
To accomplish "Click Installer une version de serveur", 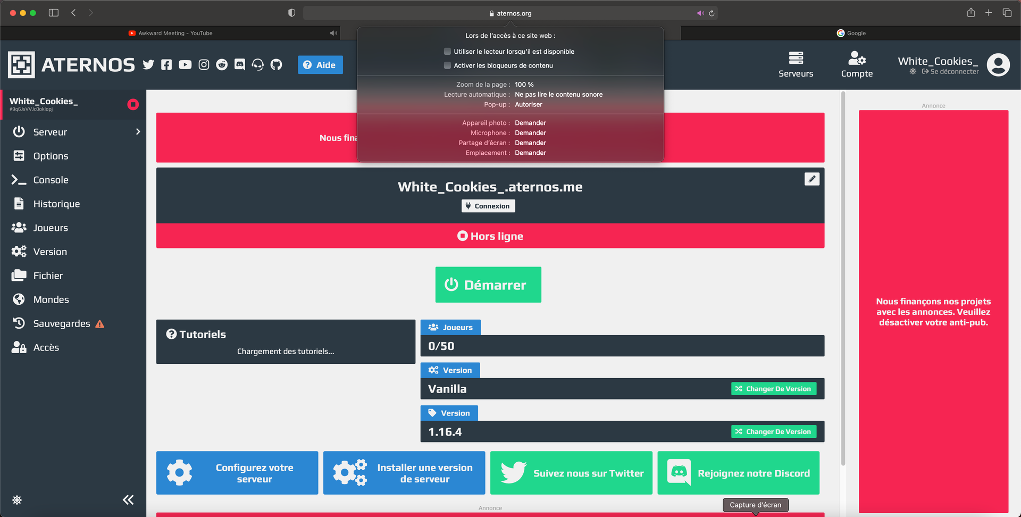I will tap(404, 473).
